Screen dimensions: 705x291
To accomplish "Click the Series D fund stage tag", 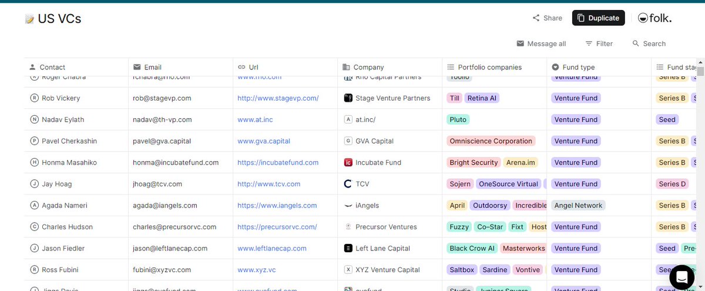I will pos(673,184).
